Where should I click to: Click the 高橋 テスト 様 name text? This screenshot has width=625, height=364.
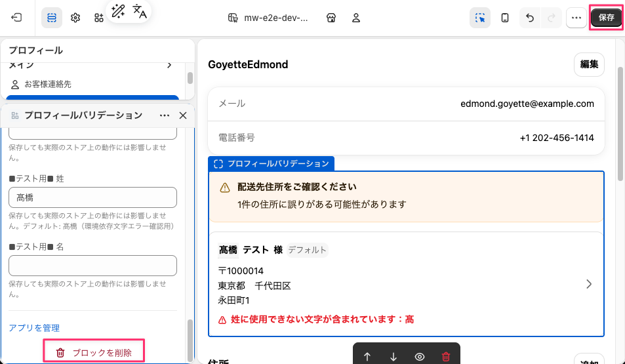tap(251, 250)
